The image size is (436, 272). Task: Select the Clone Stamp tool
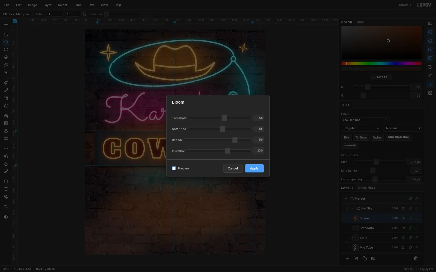[x=6, y=131]
